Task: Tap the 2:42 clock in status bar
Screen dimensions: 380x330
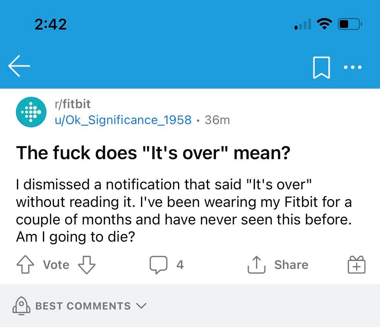Action: click(x=51, y=24)
